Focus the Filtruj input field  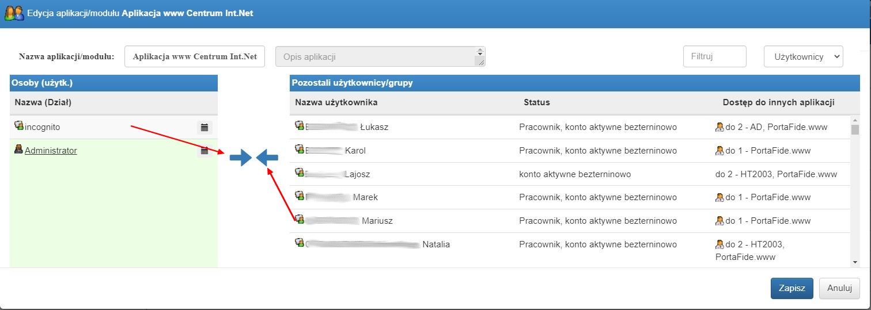click(714, 56)
